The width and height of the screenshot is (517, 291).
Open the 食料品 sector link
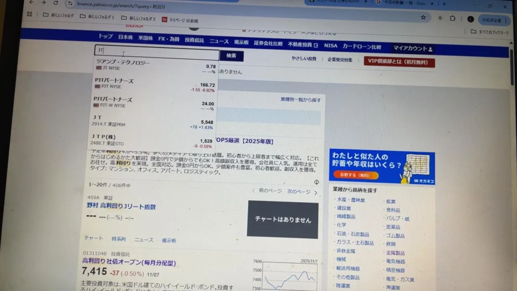(393, 210)
